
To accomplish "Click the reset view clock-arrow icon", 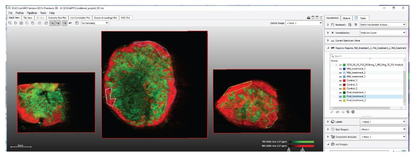I will point(16,23).
